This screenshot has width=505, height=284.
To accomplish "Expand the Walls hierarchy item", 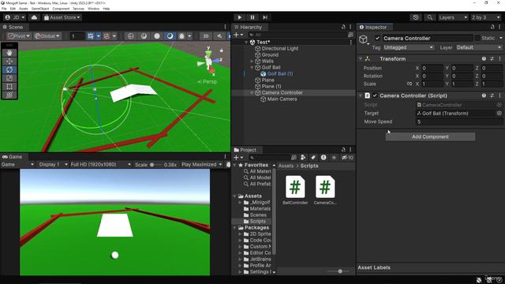I will 252,62.
